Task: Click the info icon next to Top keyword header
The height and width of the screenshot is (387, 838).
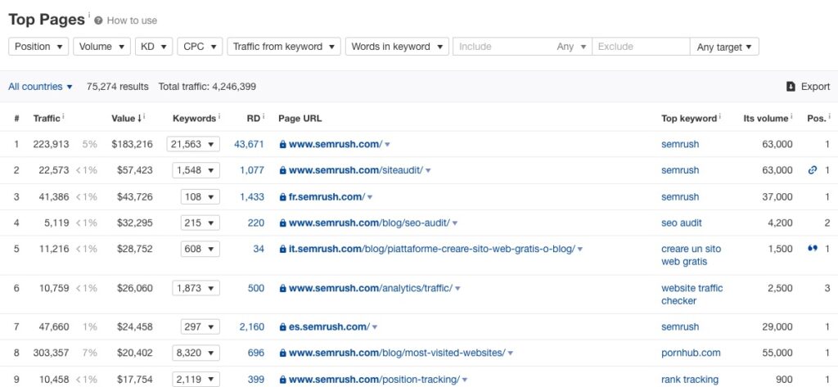Action: (720, 116)
